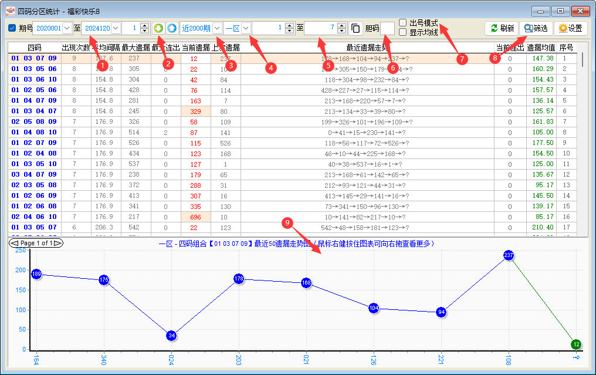Click into the 胆码 input box
The image size is (596, 375).
[x=387, y=28]
